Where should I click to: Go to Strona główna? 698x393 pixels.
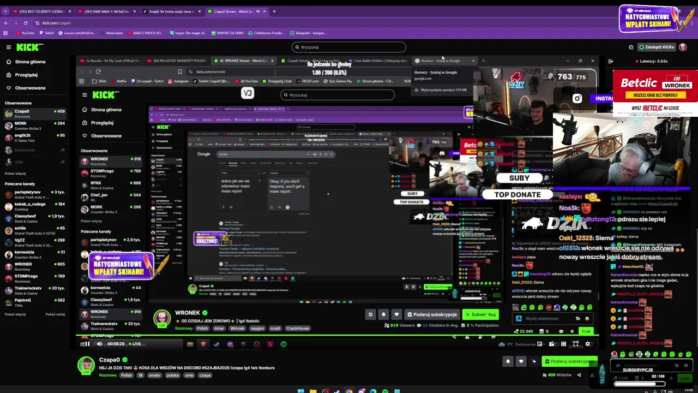pos(30,62)
